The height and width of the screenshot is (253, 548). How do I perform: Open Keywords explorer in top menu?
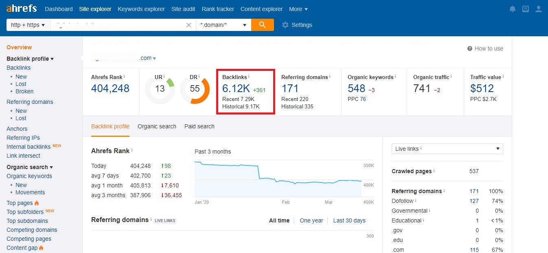point(141,9)
